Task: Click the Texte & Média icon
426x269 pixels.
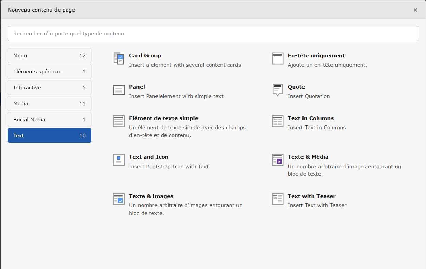Action: point(277,160)
